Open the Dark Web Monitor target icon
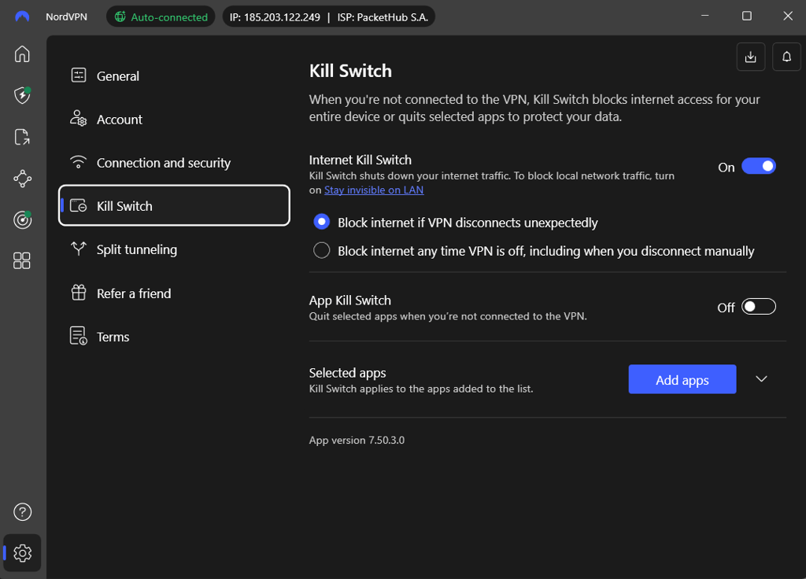The width and height of the screenshot is (806, 579). click(x=22, y=219)
